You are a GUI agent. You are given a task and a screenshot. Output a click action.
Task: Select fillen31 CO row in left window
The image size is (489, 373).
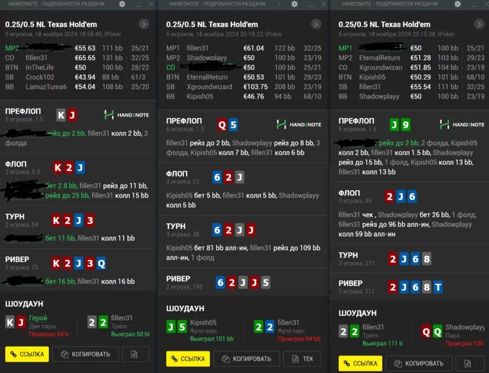(x=77, y=58)
